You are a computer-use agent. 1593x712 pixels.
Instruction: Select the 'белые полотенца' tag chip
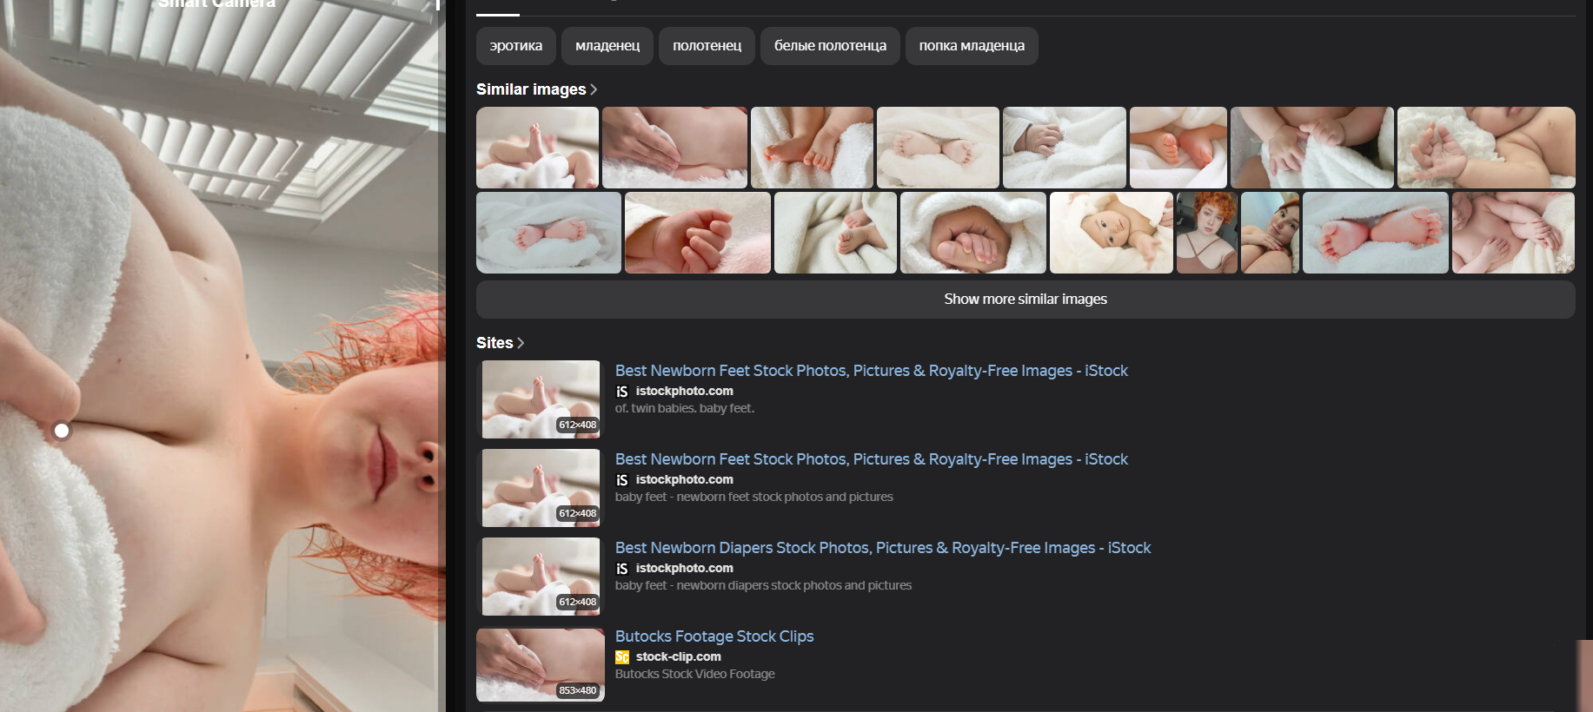click(830, 46)
